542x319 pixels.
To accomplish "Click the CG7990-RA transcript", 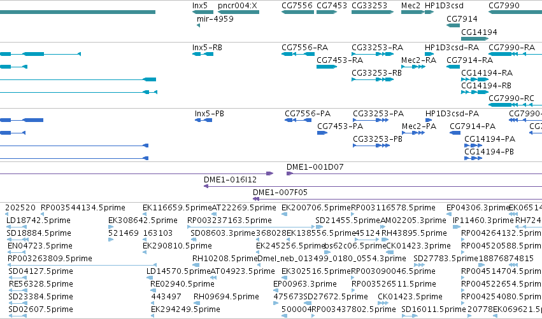I will pos(515,54).
